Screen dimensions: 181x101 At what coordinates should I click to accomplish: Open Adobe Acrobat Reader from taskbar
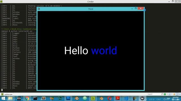click(118, 98)
